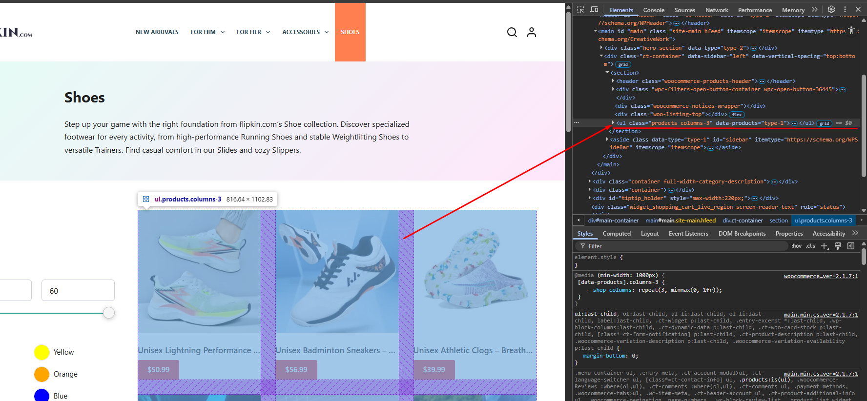
Task: Toggle the grid badge on ct-container div
Action: click(x=623, y=64)
